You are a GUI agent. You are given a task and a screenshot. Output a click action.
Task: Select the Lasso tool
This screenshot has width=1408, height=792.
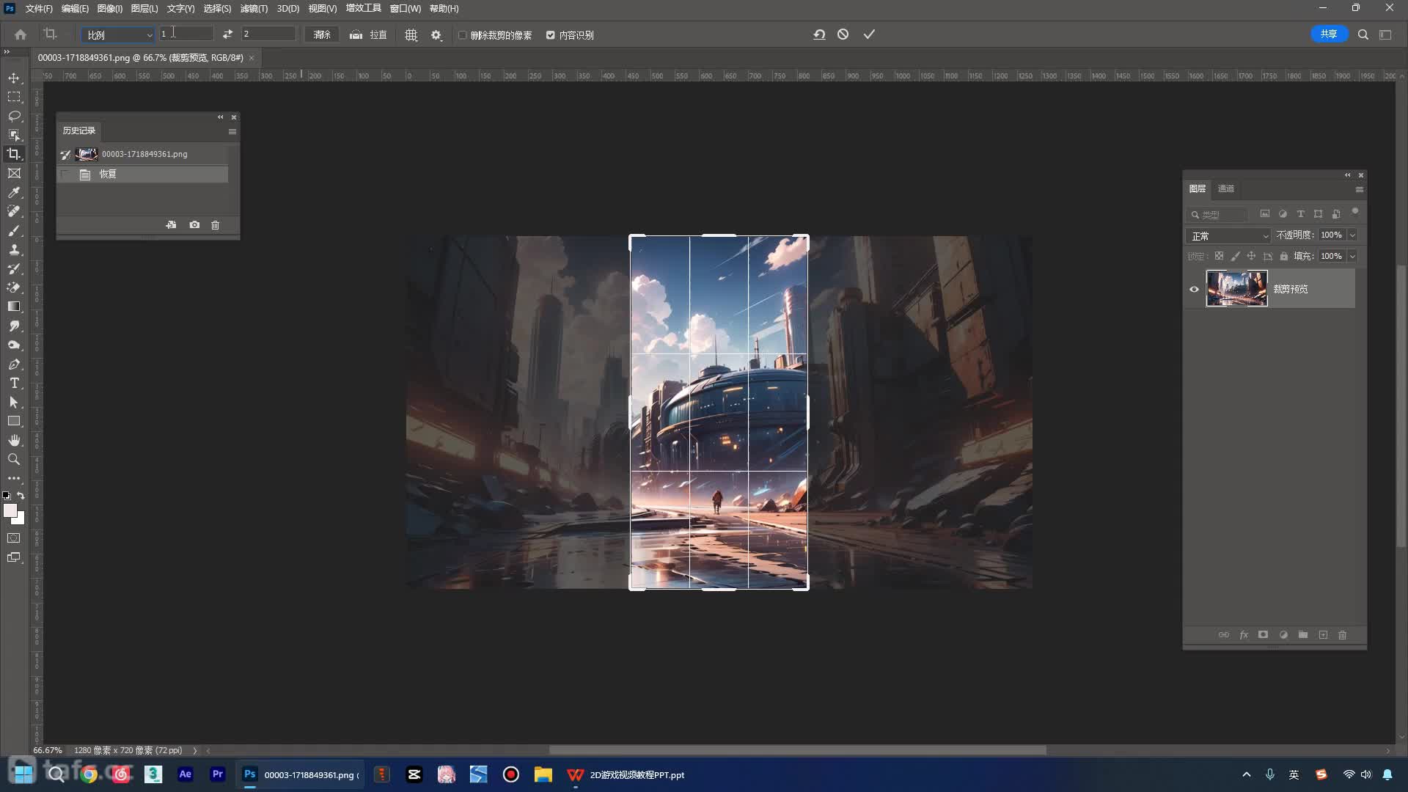pyautogui.click(x=14, y=116)
